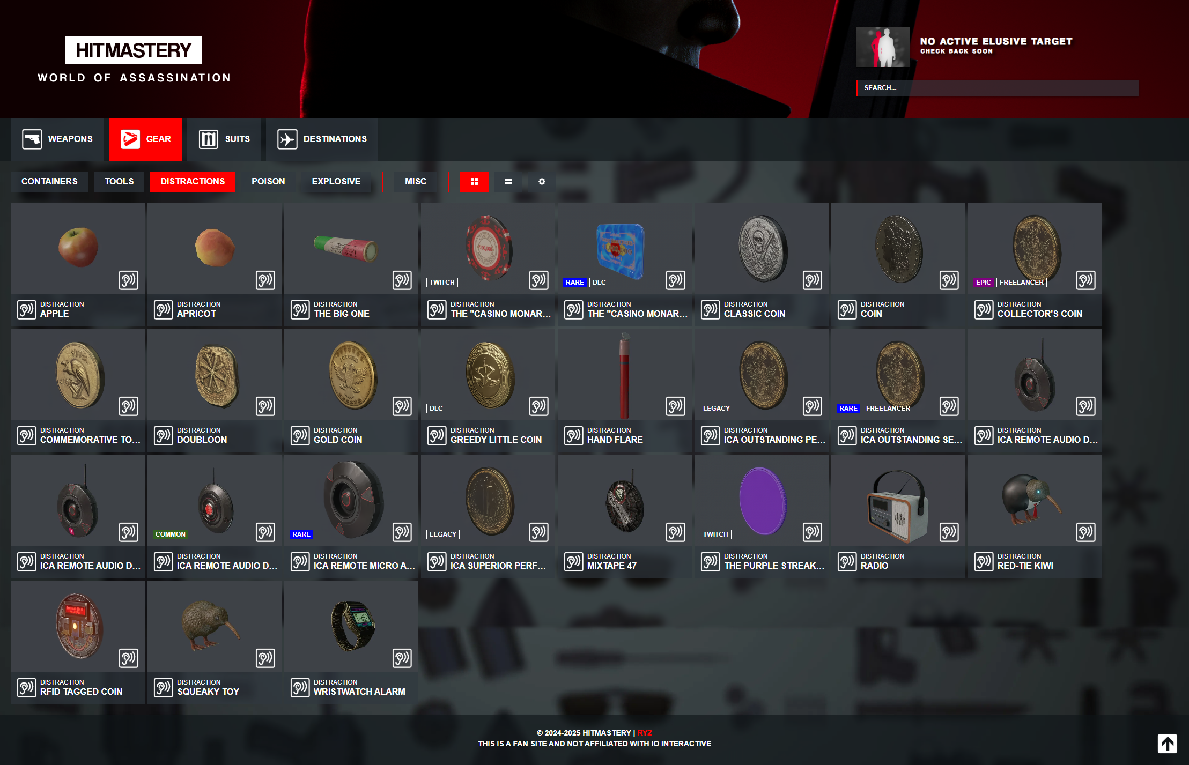Open The Purple Streak coin thumbnail
Image resolution: width=1189 pixels, height=765 pixels.
click(762, 501)
